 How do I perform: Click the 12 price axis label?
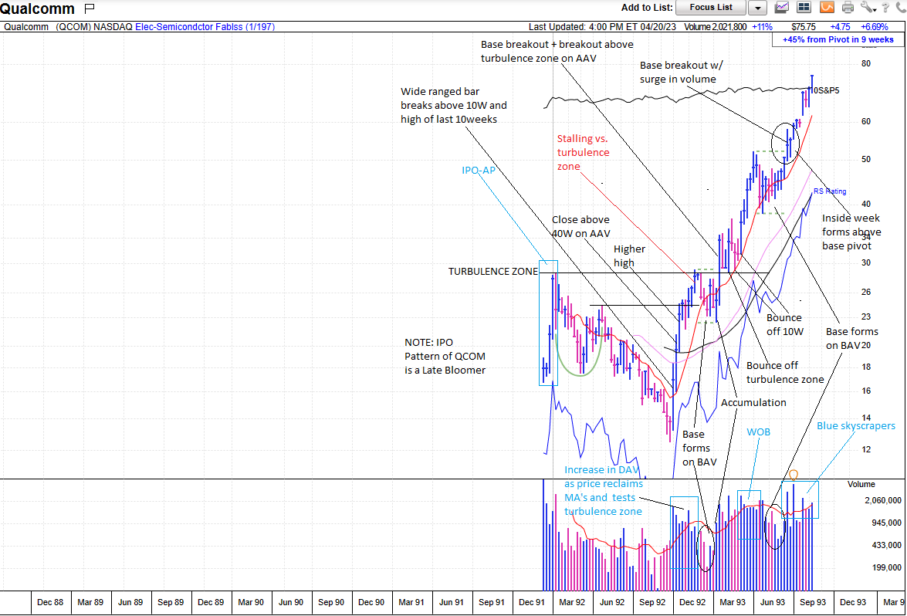click(866, 449)
